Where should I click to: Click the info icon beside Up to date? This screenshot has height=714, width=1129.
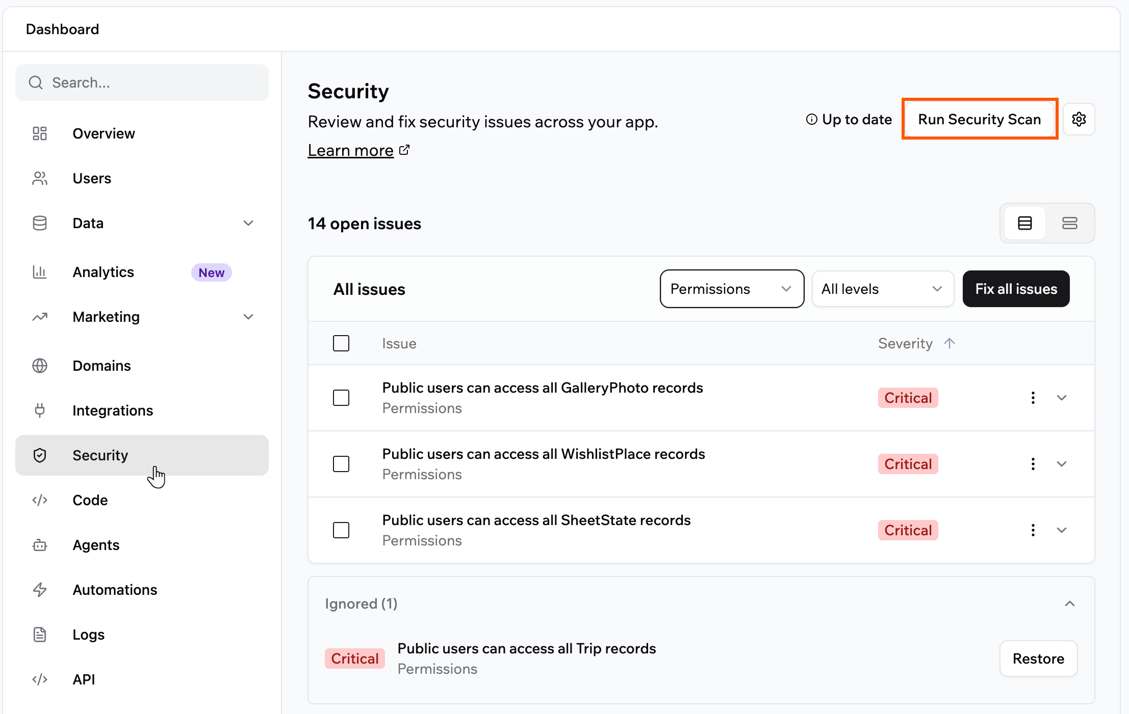pos(811,119)
